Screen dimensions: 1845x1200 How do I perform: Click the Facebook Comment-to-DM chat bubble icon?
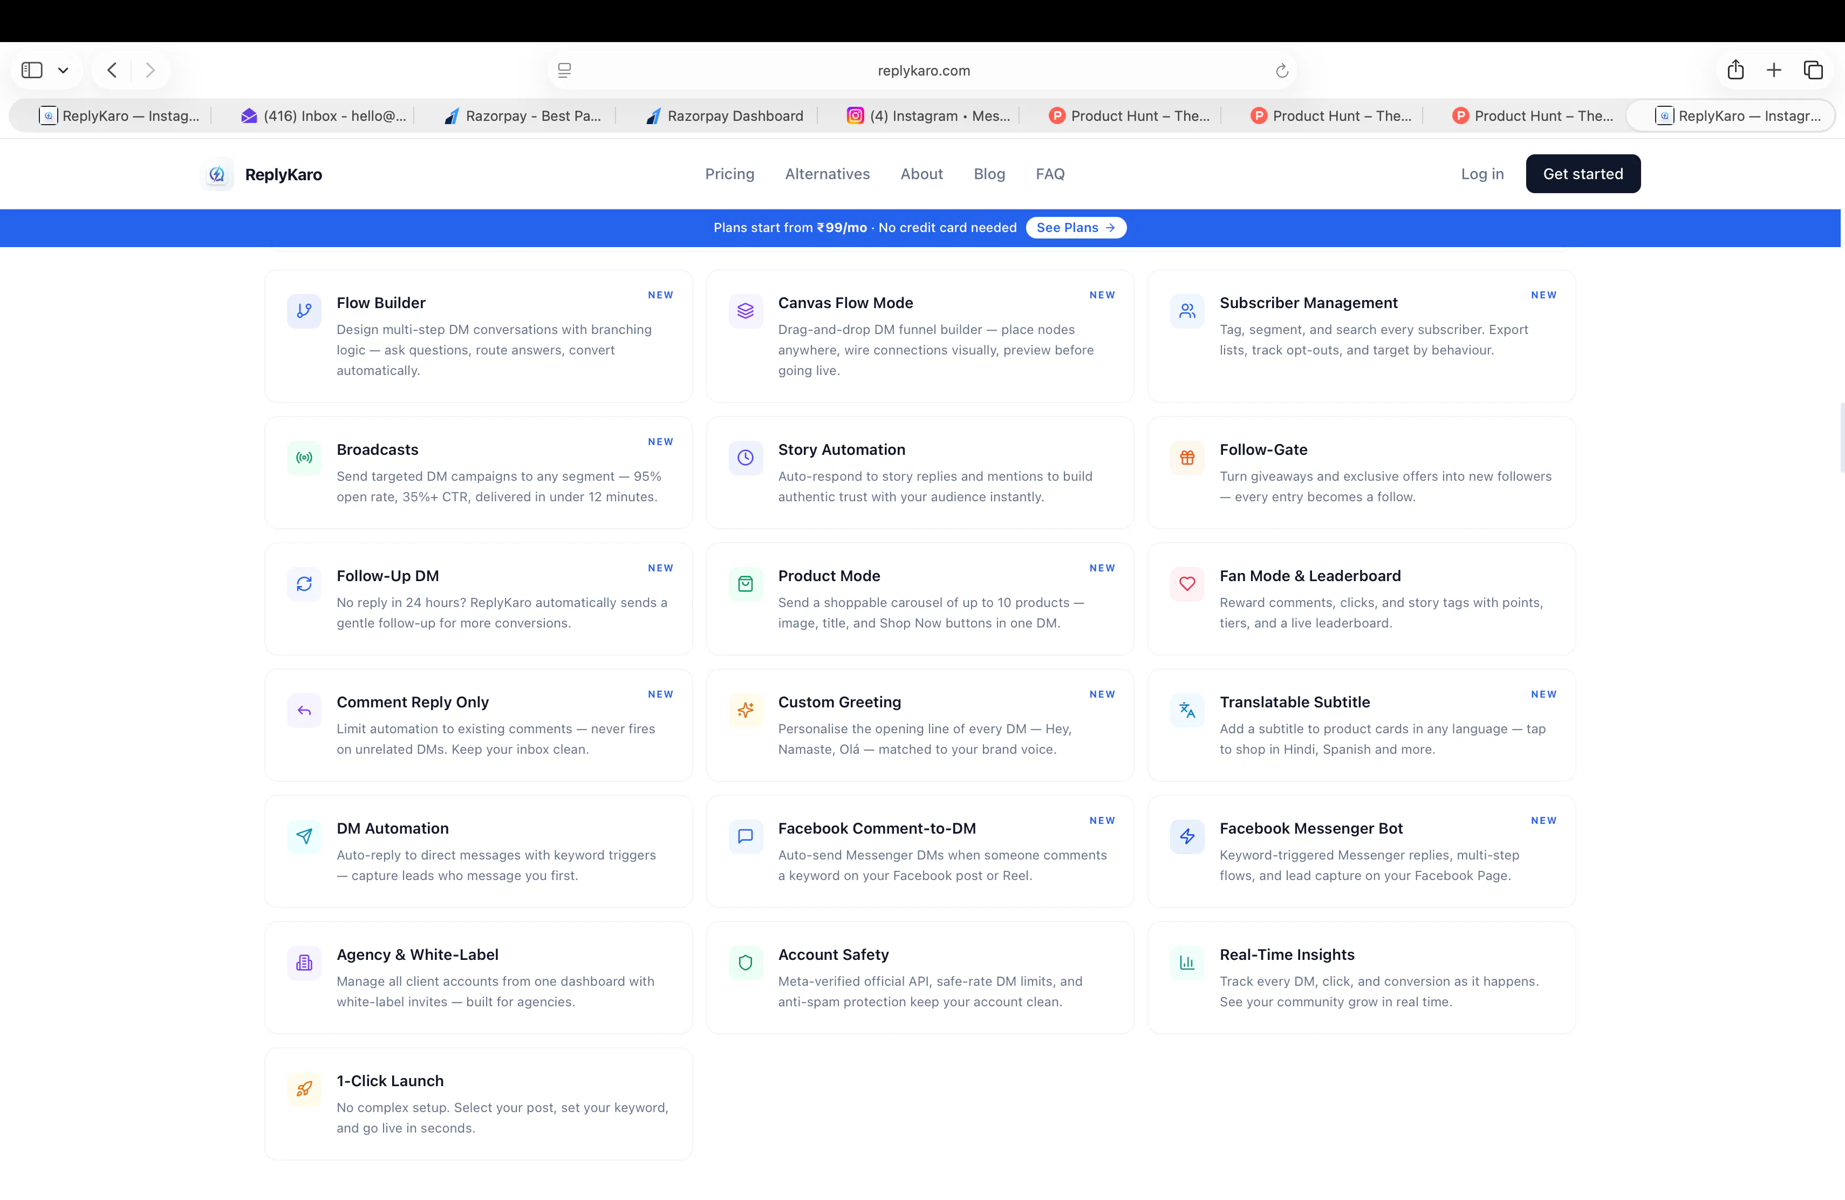tap(745, 836)
